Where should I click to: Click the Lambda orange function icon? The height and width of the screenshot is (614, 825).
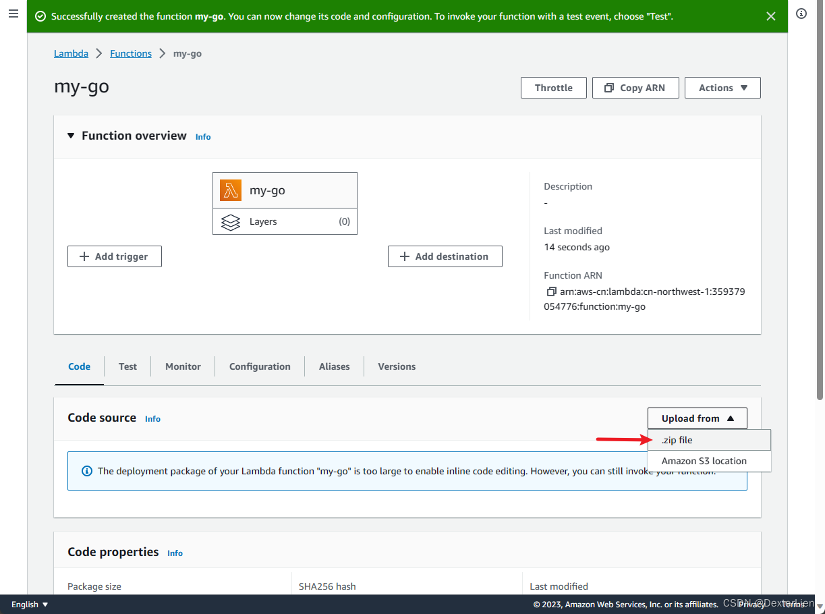click(x=231, y=190)
